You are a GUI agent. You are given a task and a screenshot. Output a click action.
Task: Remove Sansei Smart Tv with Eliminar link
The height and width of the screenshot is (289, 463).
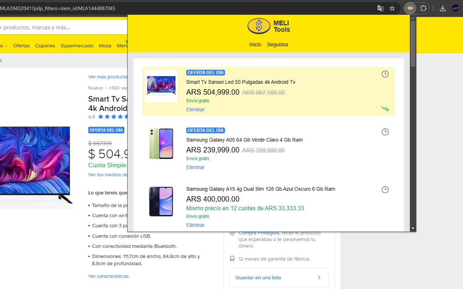(195, 109)
